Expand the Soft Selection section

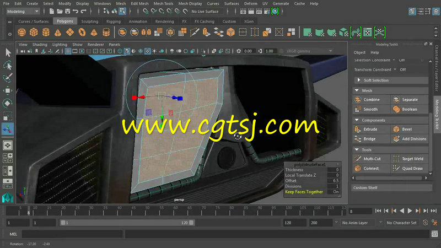[391, 80]
